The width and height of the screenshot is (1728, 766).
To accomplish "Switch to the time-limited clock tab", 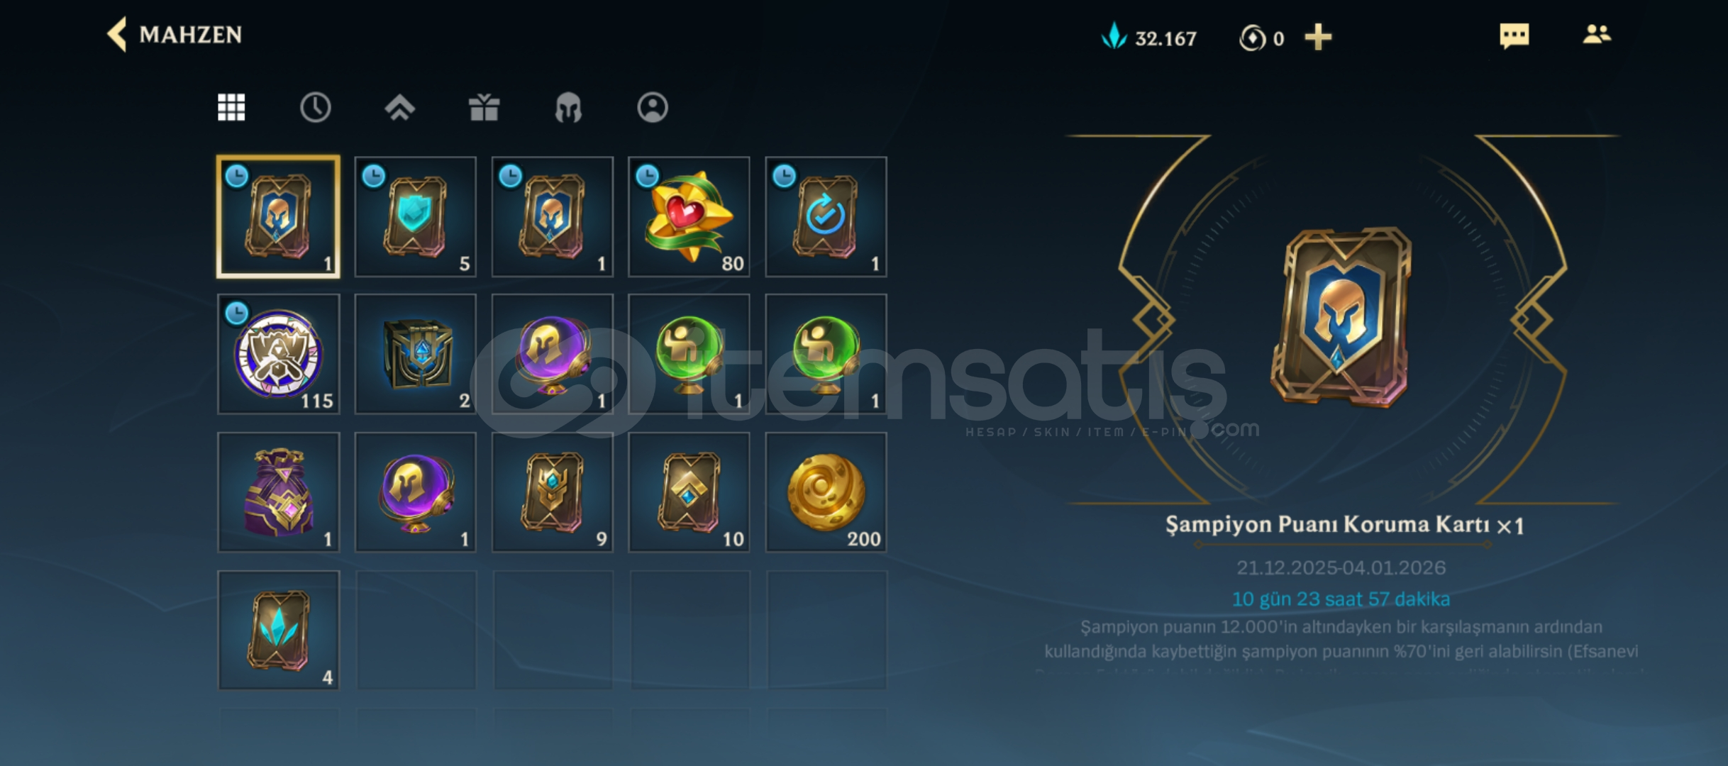I will point(315,108).
